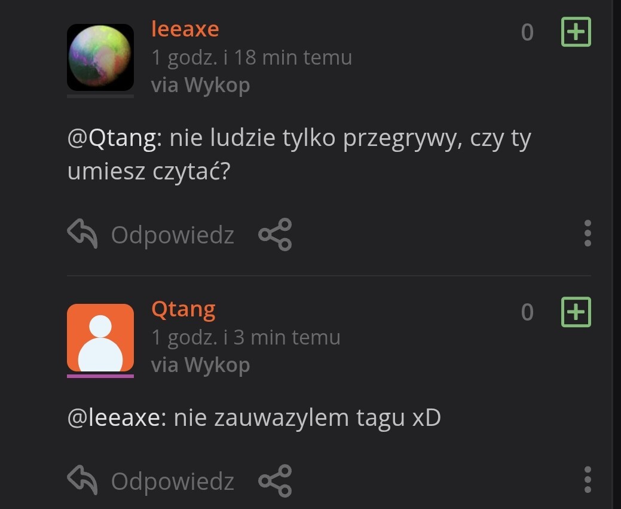Viewport: 621px width, 509px height.
Task: Open three-dot menu on Qtang's comment
Action: (588, 480)
